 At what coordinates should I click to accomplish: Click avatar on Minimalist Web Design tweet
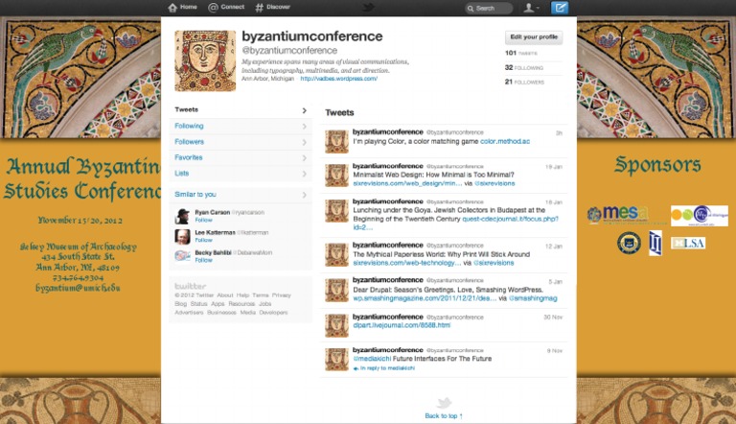click(x=336, y=176)
